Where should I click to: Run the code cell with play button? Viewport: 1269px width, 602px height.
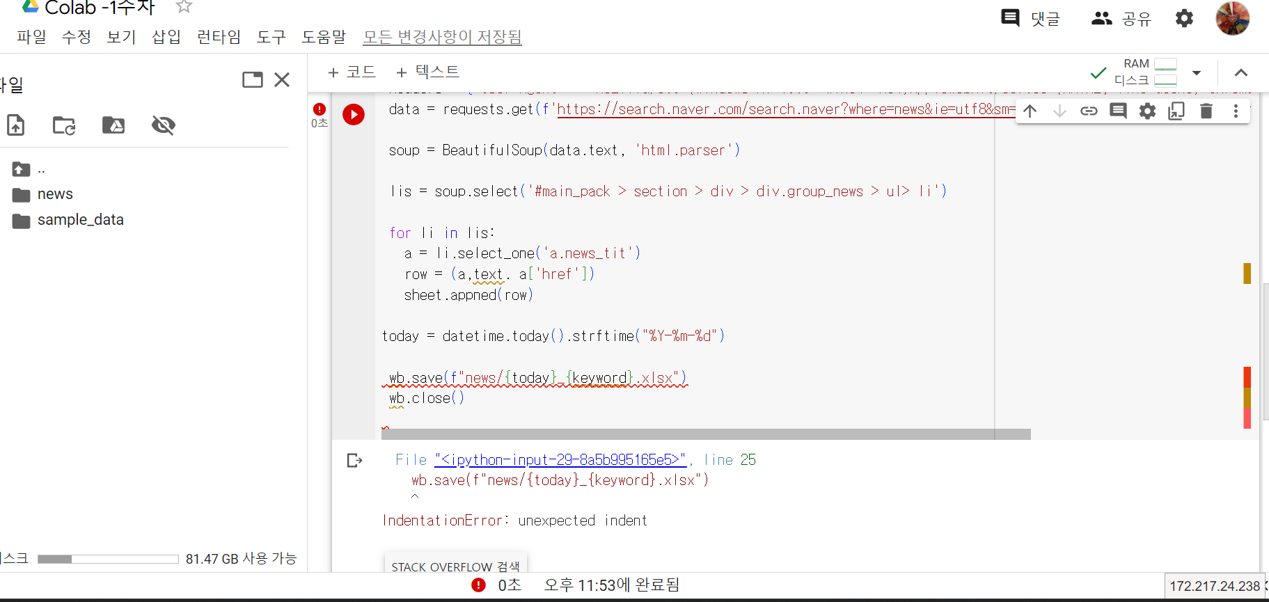click(354, 114)
